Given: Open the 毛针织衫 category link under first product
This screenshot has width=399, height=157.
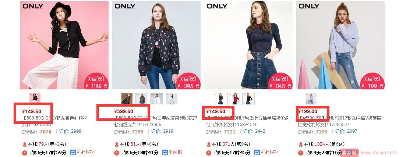Looking at the screenshot, I should (x=85, y=152).
